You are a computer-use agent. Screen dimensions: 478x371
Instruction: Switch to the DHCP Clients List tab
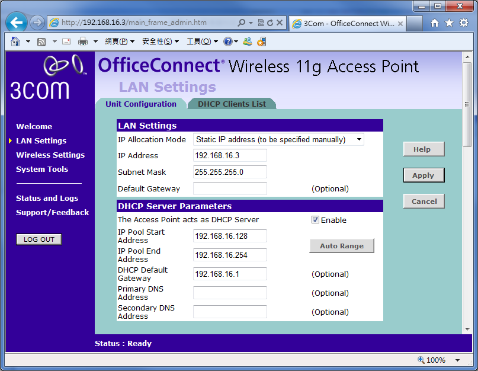232,104
